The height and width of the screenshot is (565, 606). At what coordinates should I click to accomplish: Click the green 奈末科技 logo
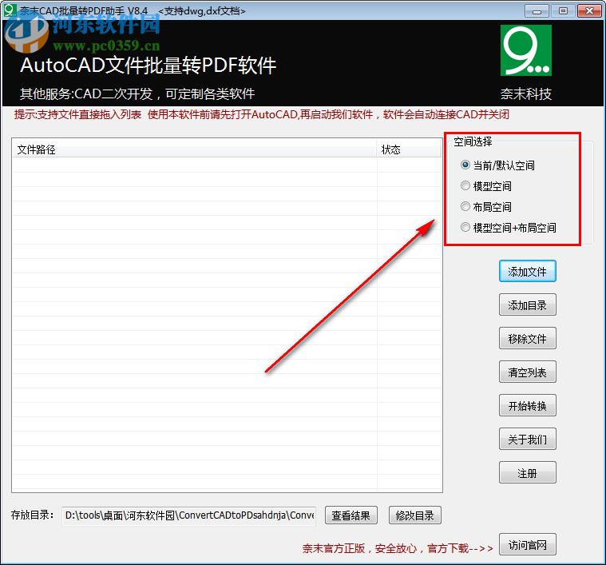[x=526, y=50]
